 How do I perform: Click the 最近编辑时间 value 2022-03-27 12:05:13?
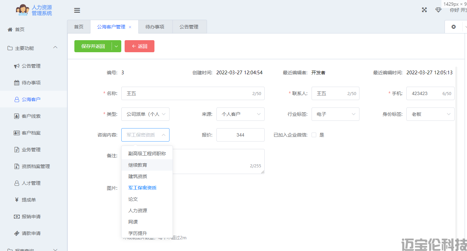click(x=429, y=73)
